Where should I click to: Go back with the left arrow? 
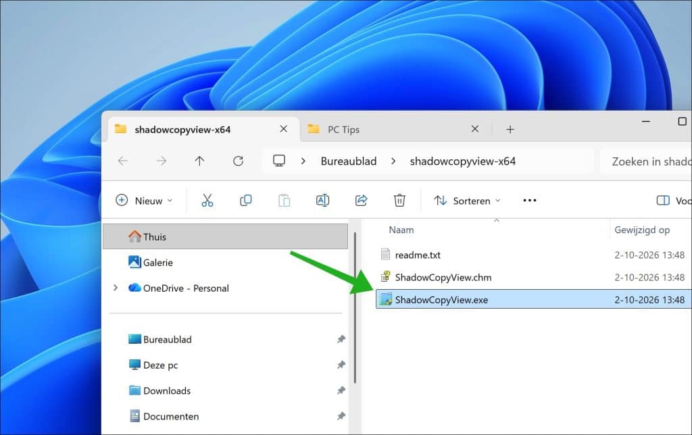click(123, 161)
